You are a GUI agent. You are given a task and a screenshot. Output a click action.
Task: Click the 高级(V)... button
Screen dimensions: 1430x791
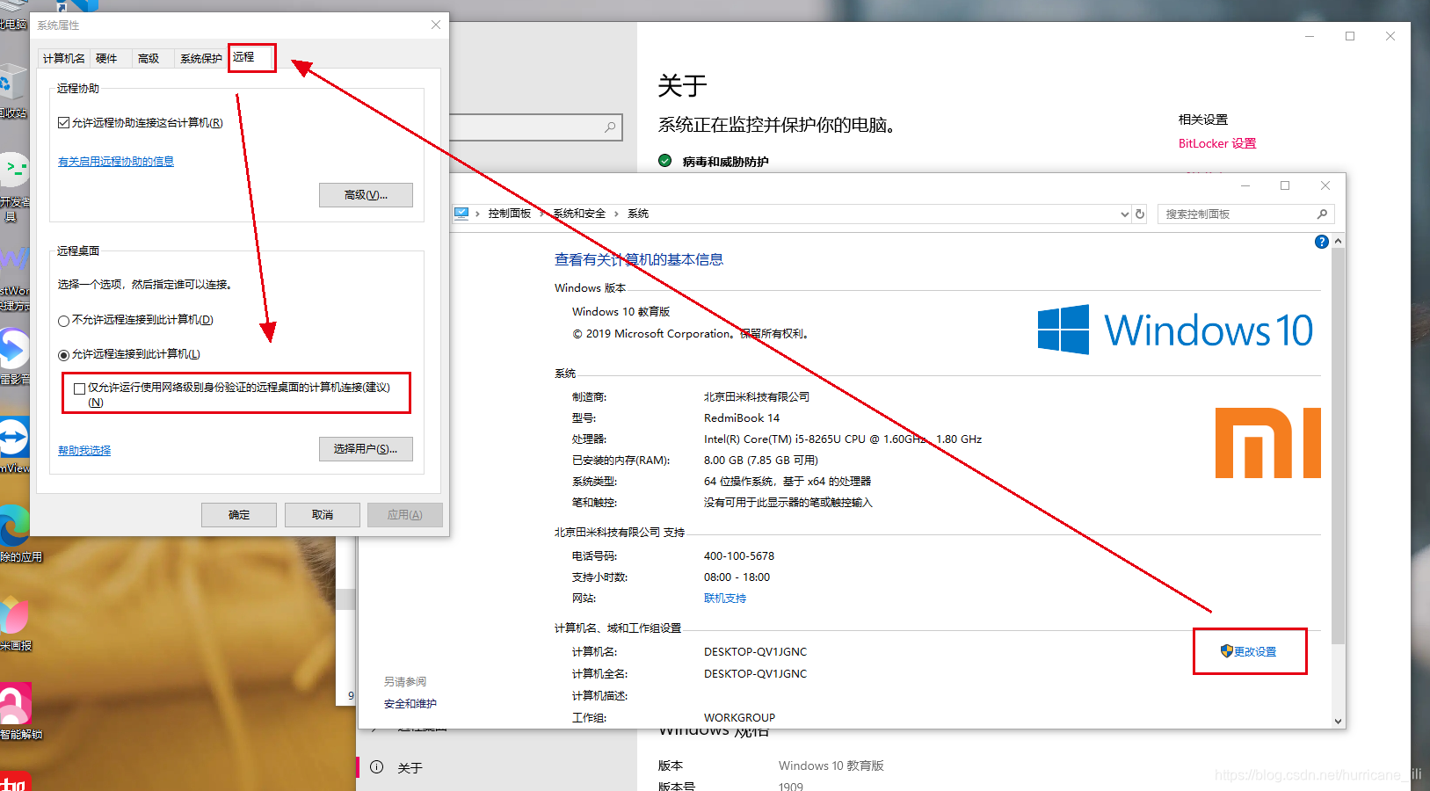pyautogui.click(x=366, y=195)
